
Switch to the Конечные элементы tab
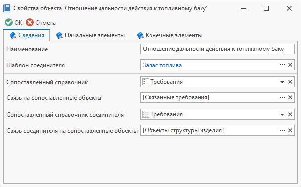click(169, 35)
